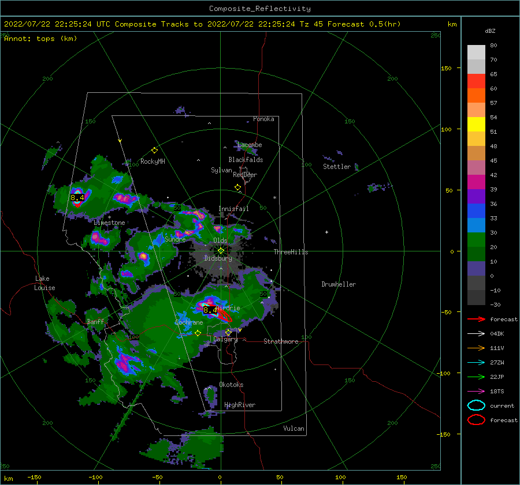Click the Sylvan label
Image resolution: width=520 pixels, height=485 pixels.
(221, 170)
